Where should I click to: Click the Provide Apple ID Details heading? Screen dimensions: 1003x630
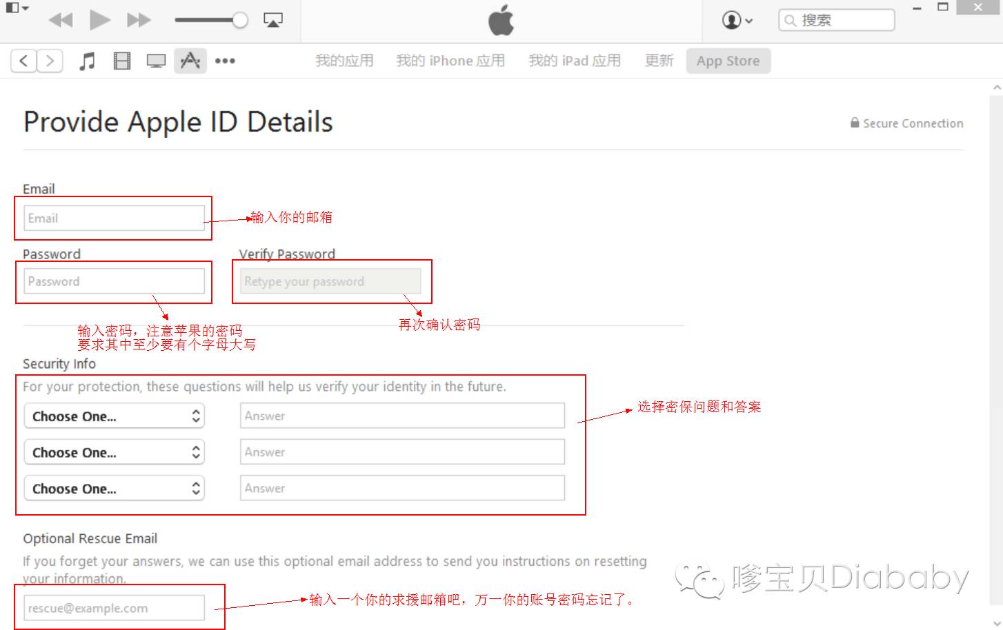coord(178,122)
